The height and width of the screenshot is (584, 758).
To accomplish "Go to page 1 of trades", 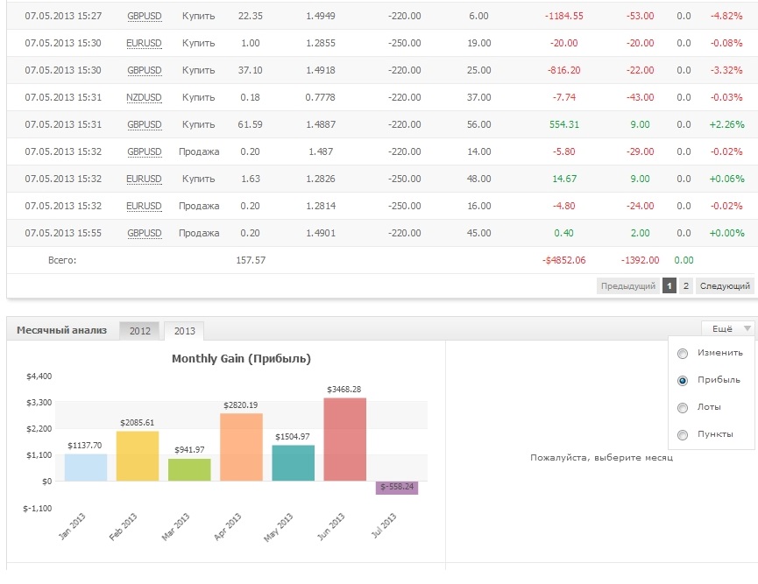I will (669, 286).
